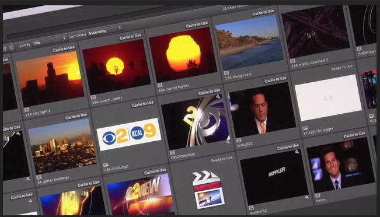Select the 4A glitter buildings thumbnail
The width and height of the screenshot is (380, 217).
coord(62,146)
